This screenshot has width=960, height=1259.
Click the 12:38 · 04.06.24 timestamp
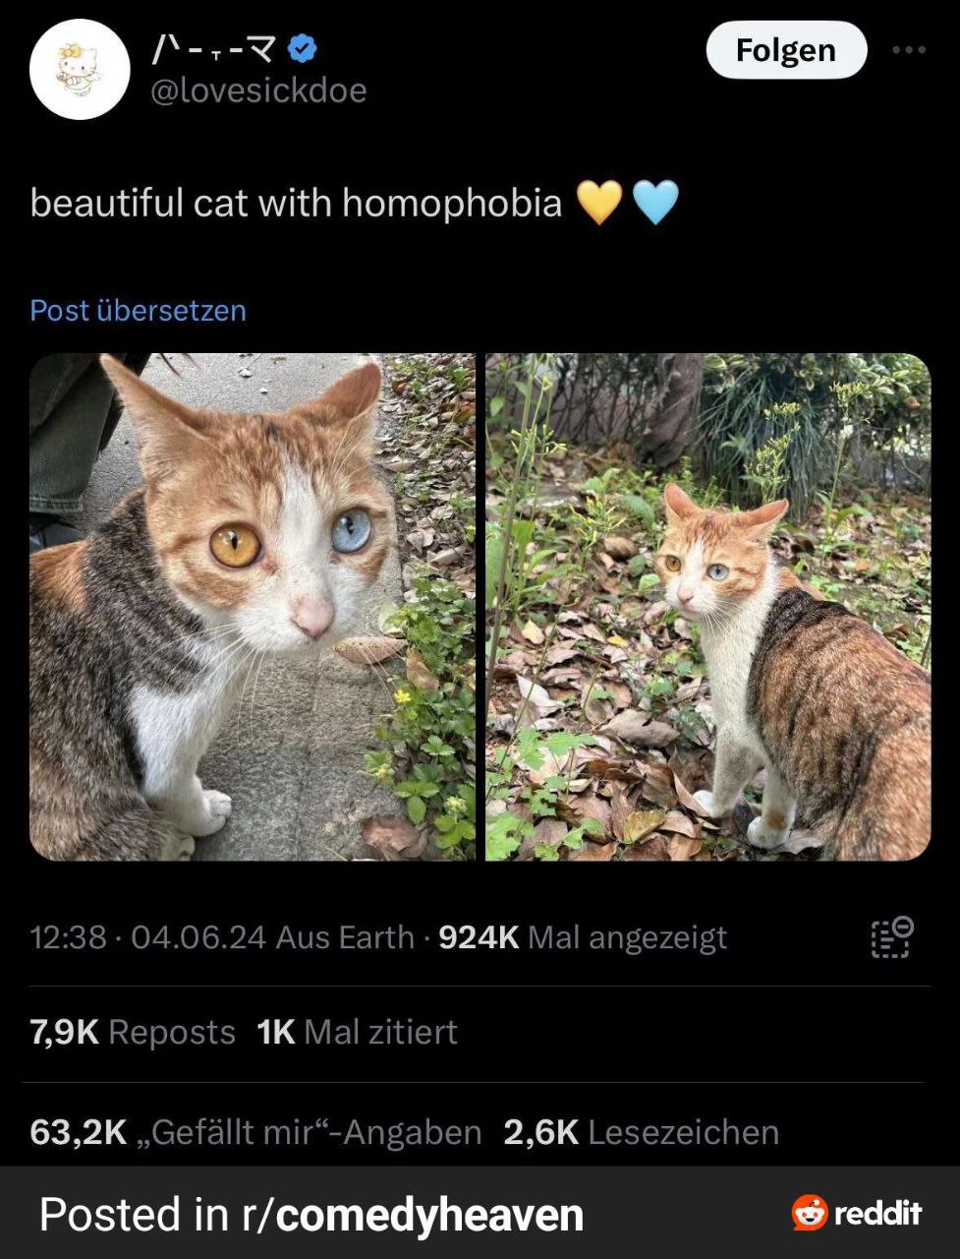[148, 937]
